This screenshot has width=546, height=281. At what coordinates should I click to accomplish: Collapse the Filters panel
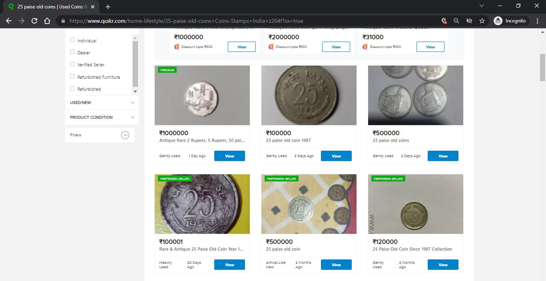click(x=126, y=135)
